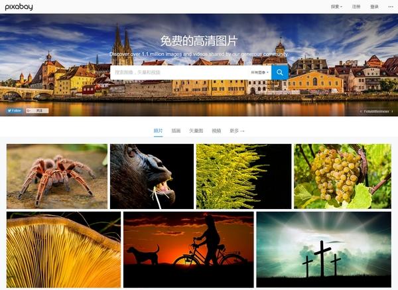Open the image type filter dropdown

259,72
